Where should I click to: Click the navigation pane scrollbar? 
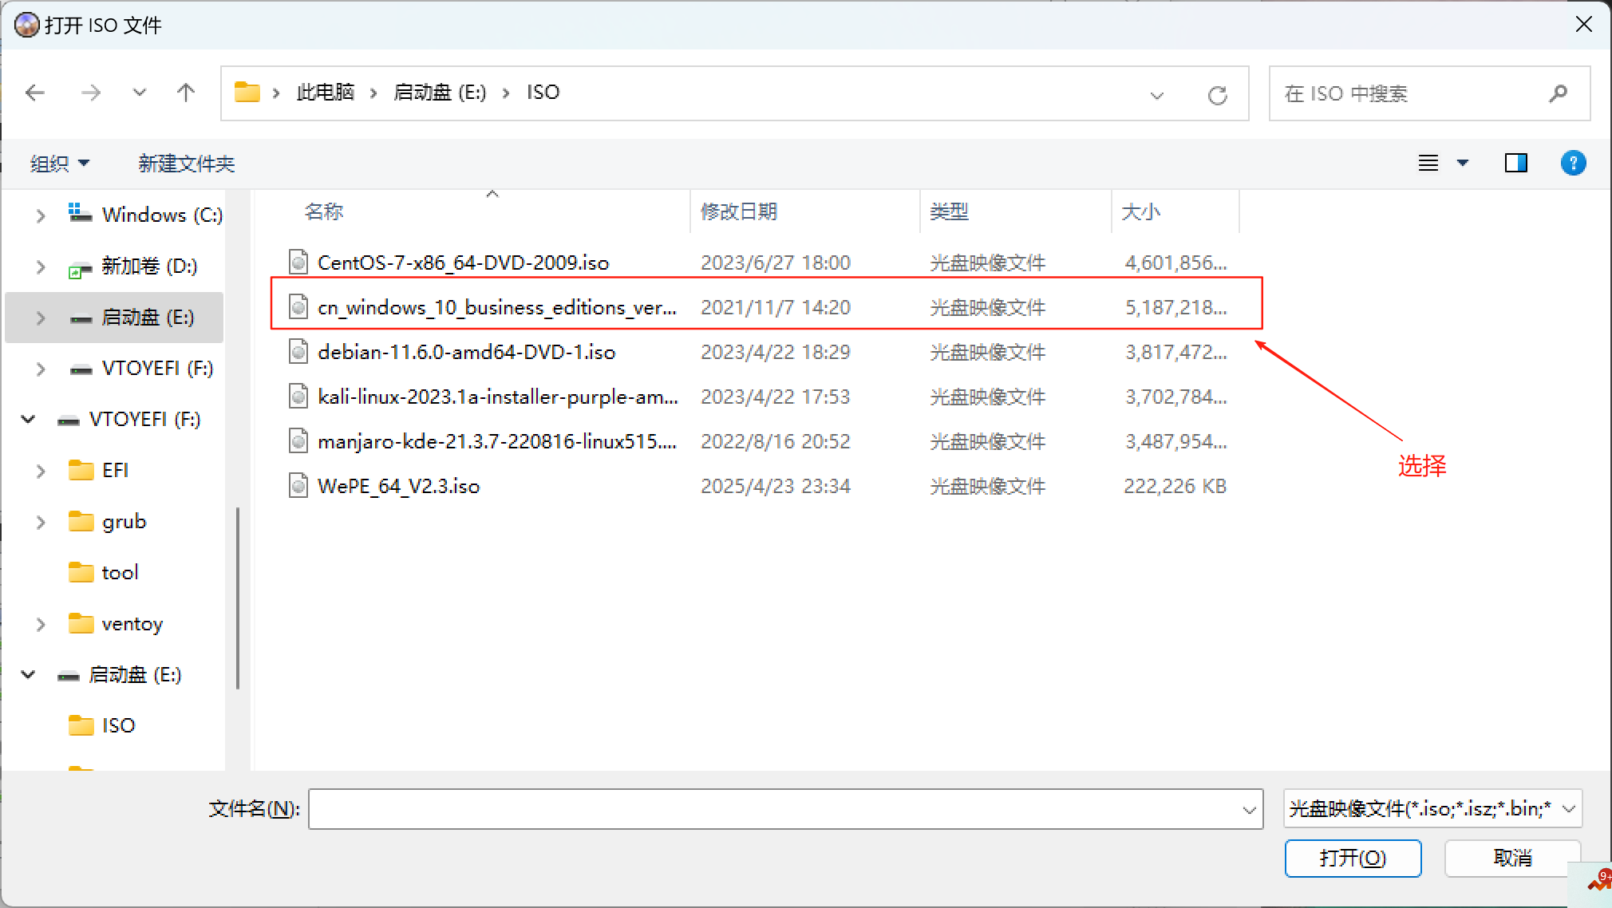click(238, 598)
